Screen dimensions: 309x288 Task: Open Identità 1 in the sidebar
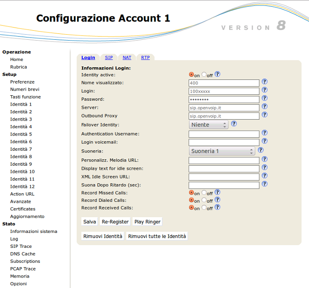click(21, 104)
